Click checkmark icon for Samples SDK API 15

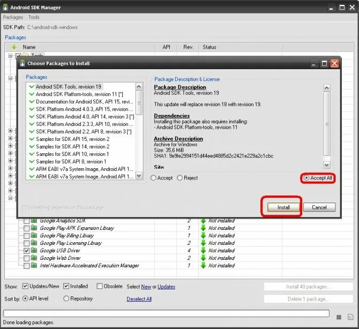(x=32, y=139)
